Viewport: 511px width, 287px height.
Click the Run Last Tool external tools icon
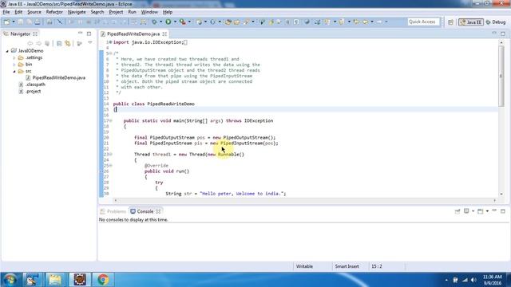(x=183, y=22)
